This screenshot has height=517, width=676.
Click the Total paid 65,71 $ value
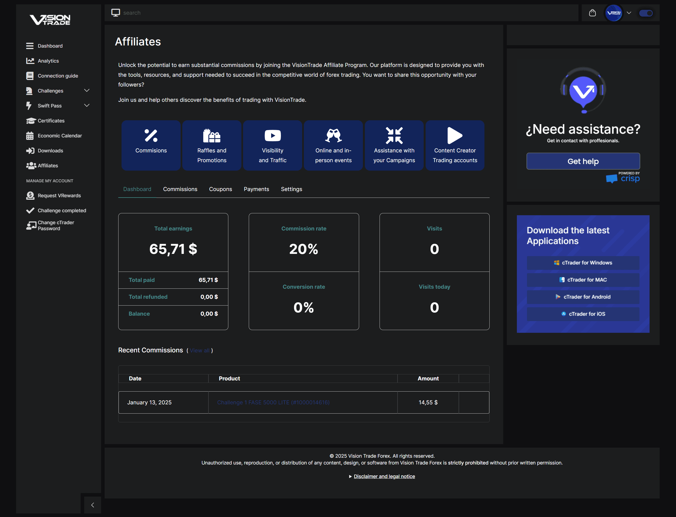click(x=208, y=280)
